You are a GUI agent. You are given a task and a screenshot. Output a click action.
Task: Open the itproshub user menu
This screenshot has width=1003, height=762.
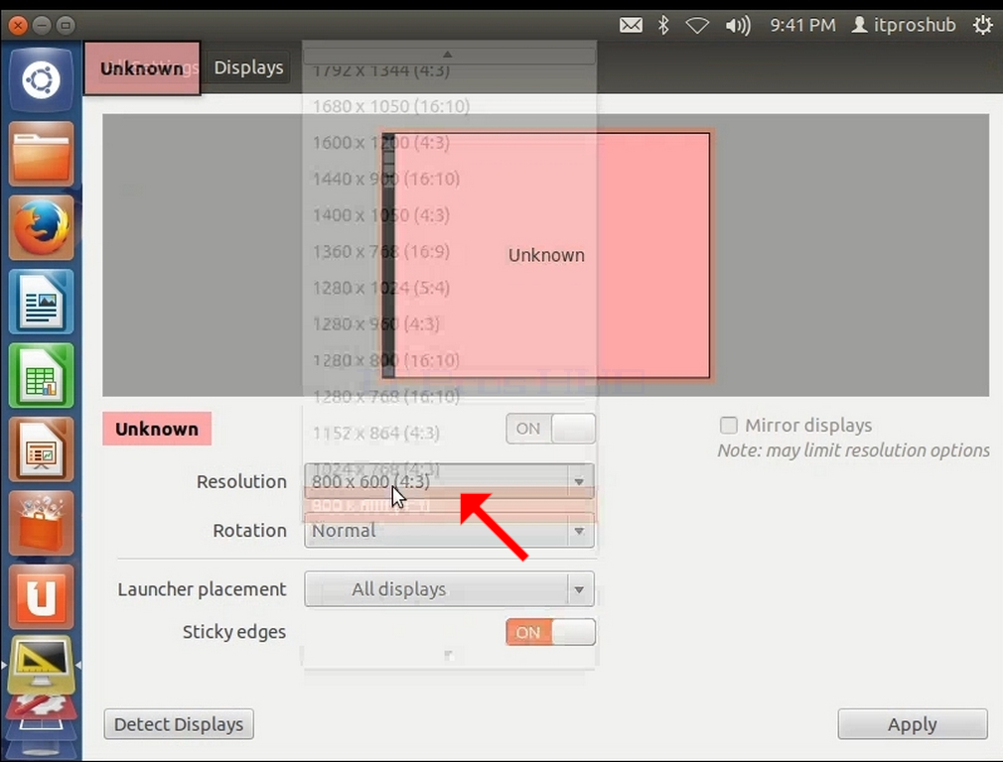[x=904, y=25]
